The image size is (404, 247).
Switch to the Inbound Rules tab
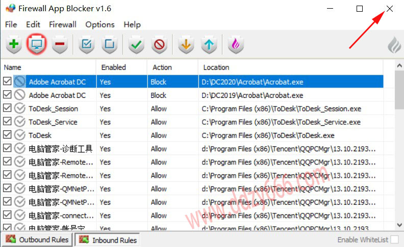point(107,239)
